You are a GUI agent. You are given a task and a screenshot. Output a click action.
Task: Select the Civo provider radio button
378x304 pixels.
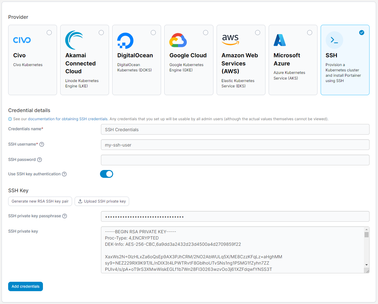click(49, 33)
